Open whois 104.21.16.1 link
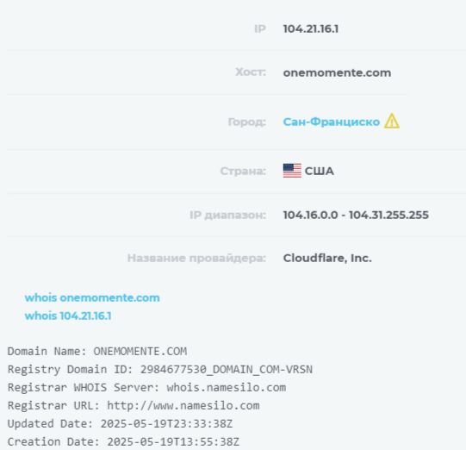 (x=68, y=316)
